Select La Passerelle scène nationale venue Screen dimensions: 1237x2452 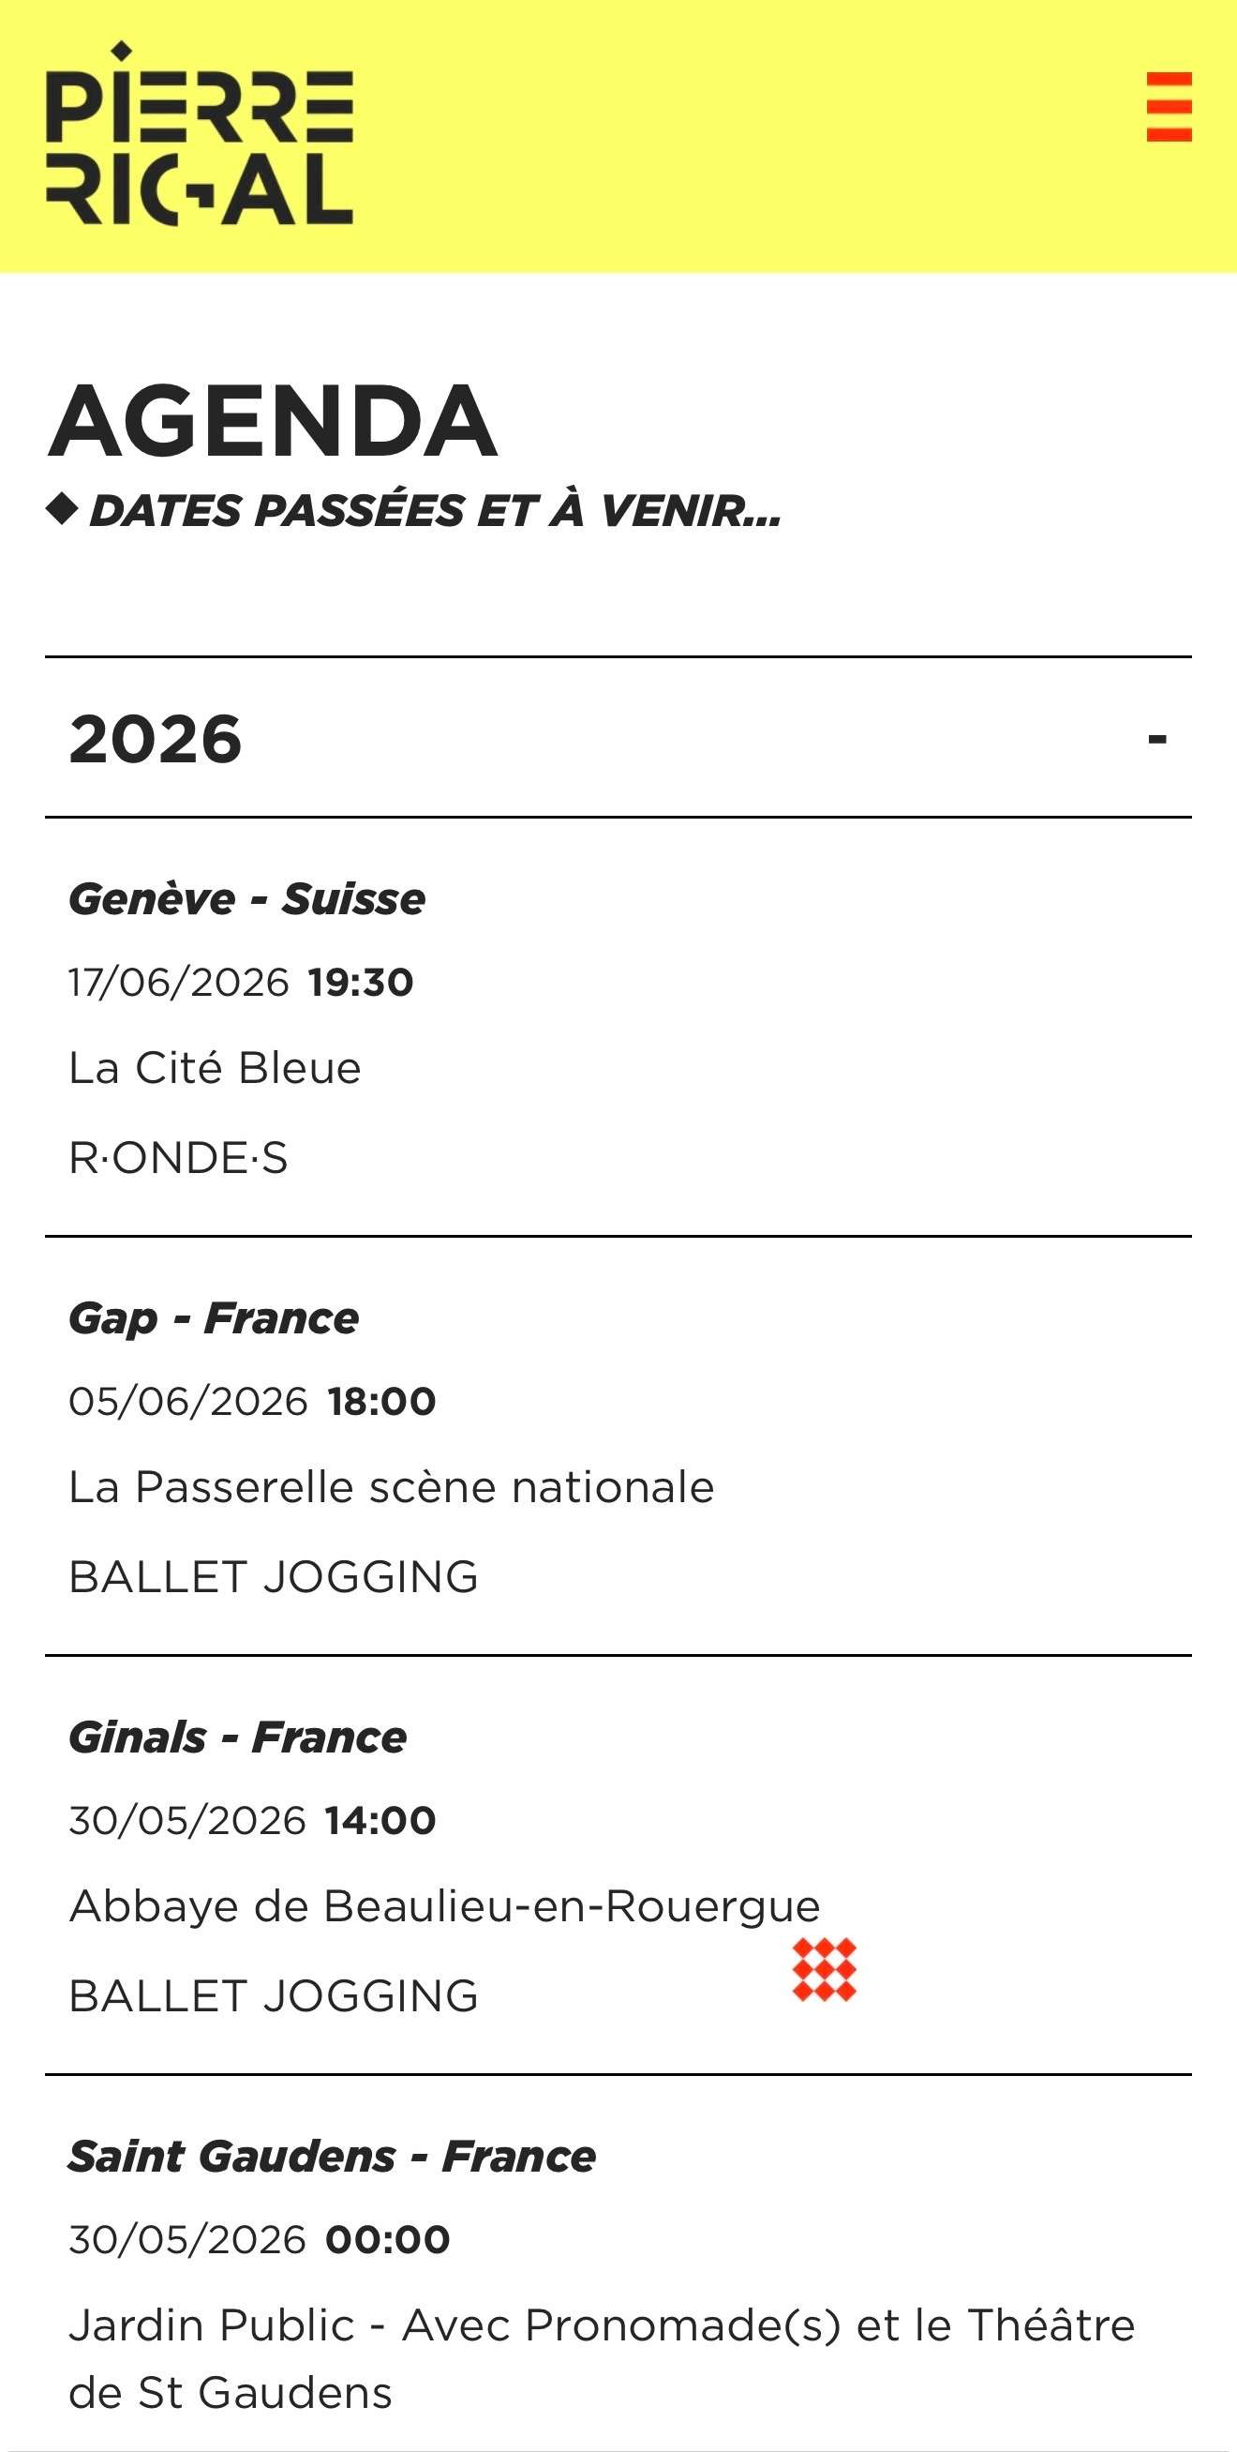(391, 1487)
